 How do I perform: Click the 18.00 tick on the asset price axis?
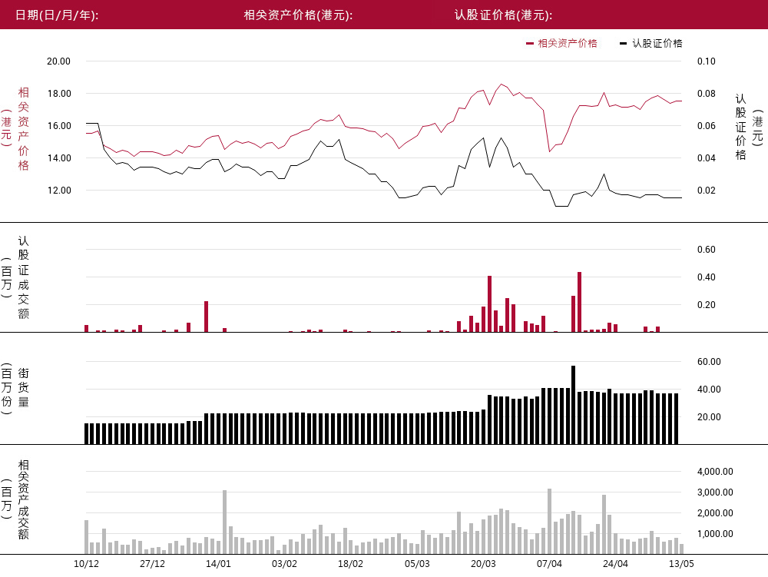point(59,94)
